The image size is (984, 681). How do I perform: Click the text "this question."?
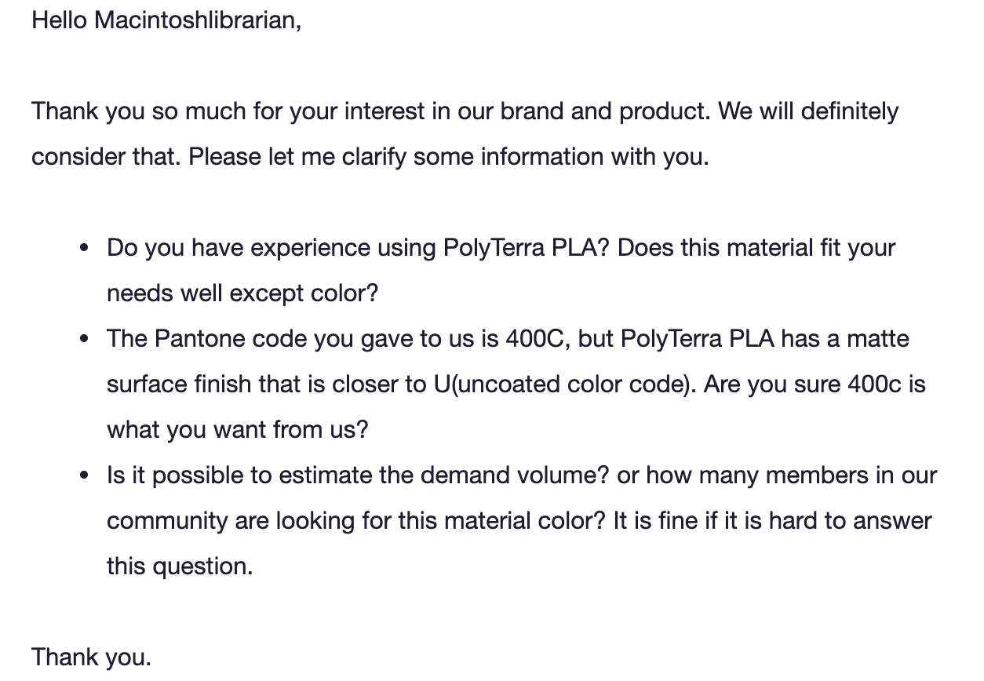tap(180, 566)
